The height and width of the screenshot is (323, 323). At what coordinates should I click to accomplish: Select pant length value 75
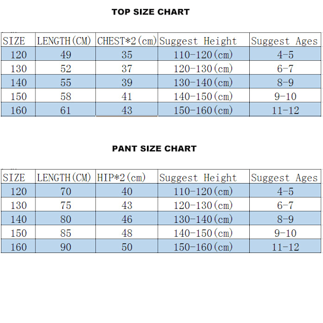coord(66,206)
